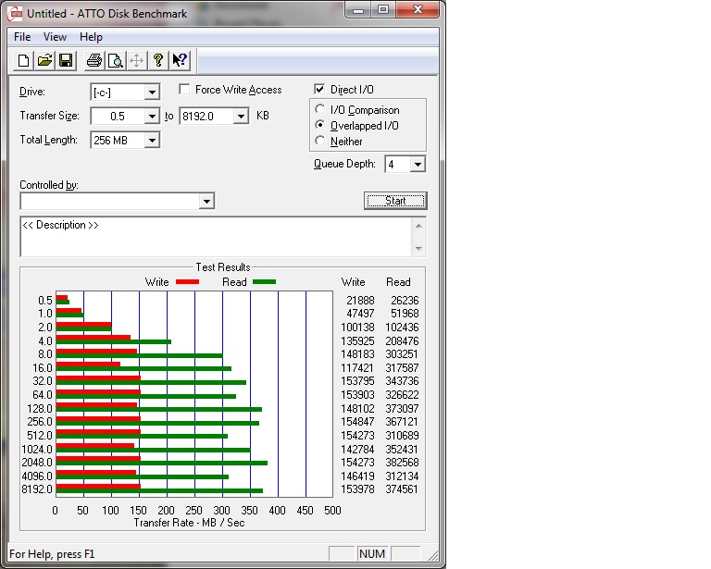Click the Save floppy disk icon
The image size is (711, 569).
click(x=66, y=61)
